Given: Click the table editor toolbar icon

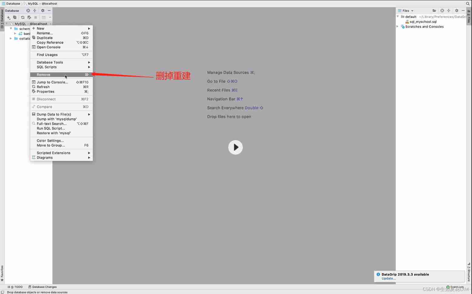Looking at the screenshot, I should click(44, 18).
